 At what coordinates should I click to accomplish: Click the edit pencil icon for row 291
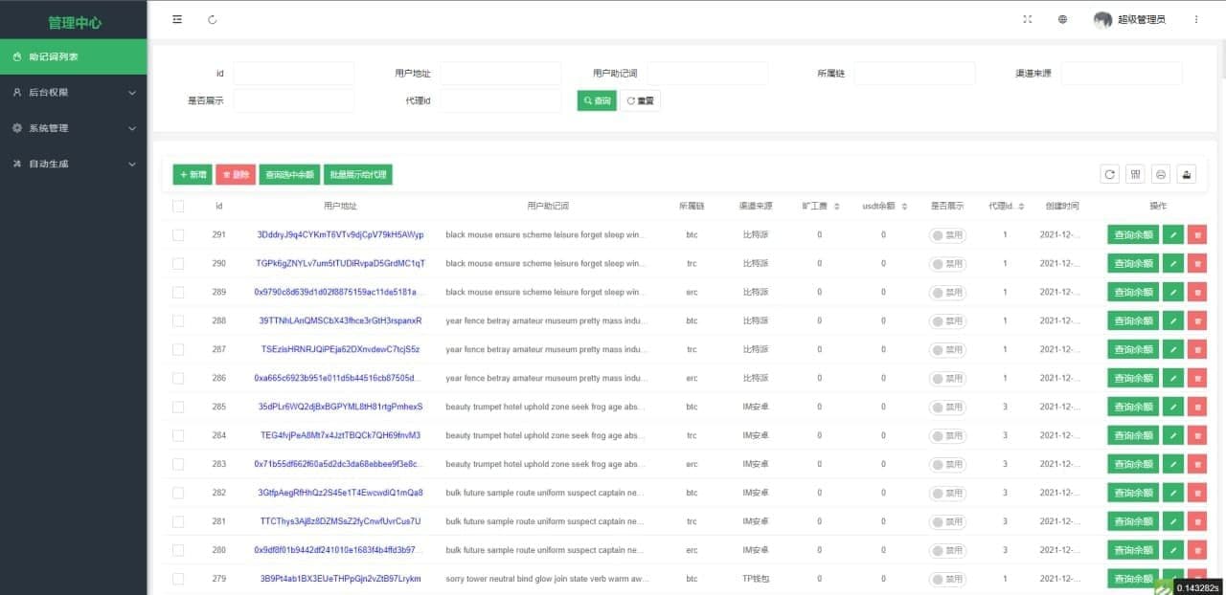pyautogui.click(x=1172, y=234)
